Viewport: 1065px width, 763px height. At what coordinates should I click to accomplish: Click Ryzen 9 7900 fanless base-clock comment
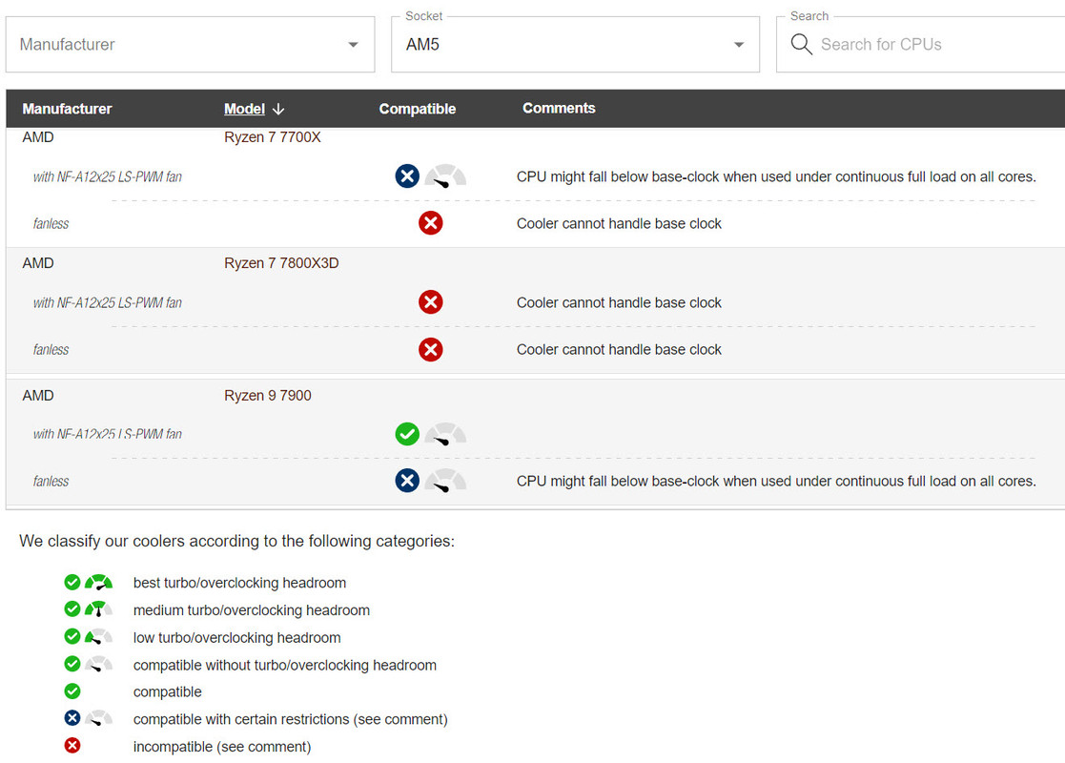[x=776, y=481]
